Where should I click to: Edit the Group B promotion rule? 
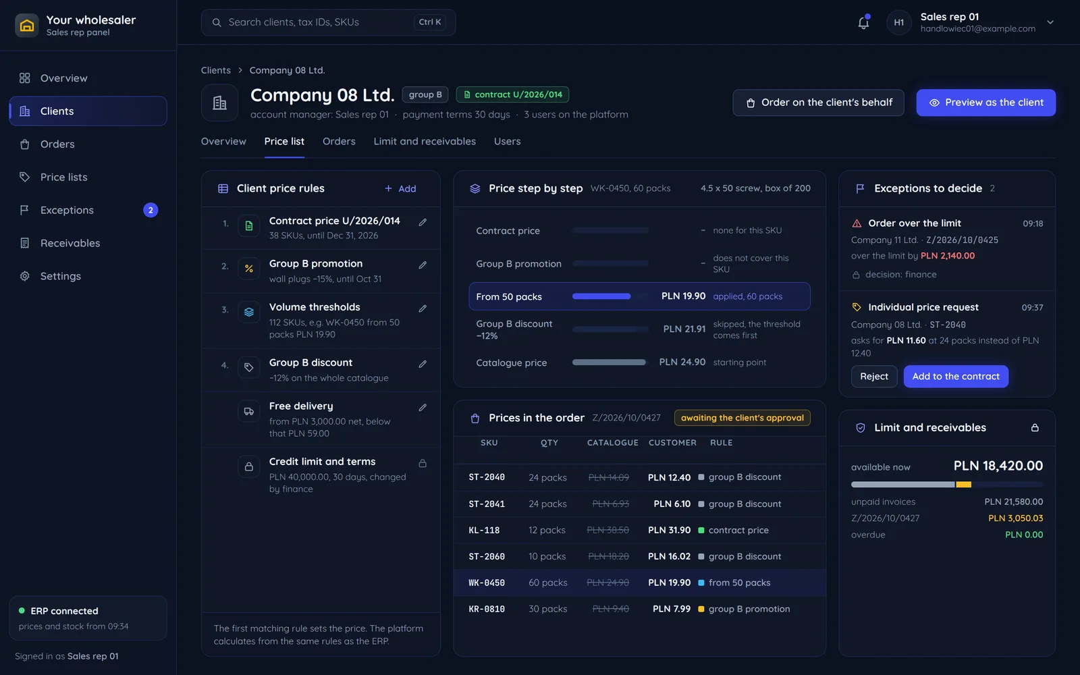(423, 265)
